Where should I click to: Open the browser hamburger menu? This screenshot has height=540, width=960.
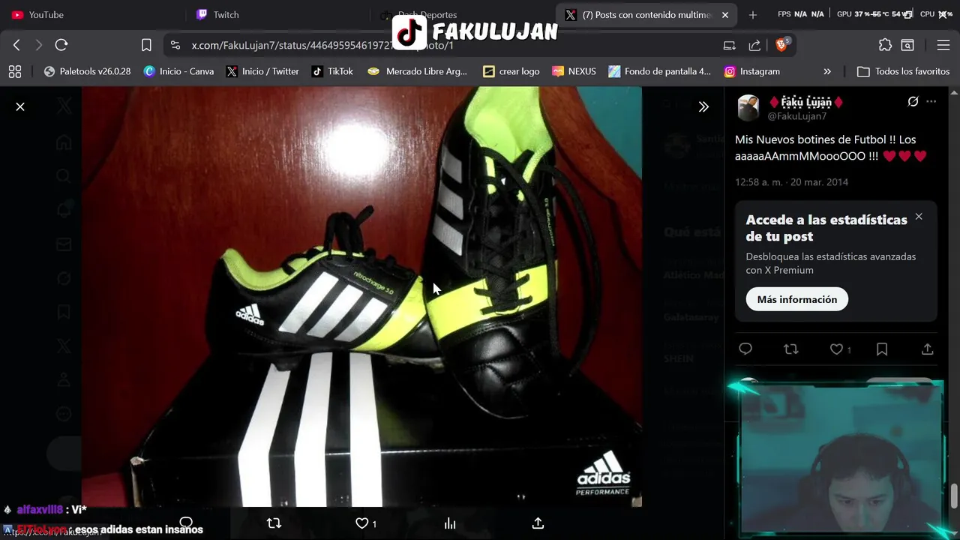click(943, 45)
